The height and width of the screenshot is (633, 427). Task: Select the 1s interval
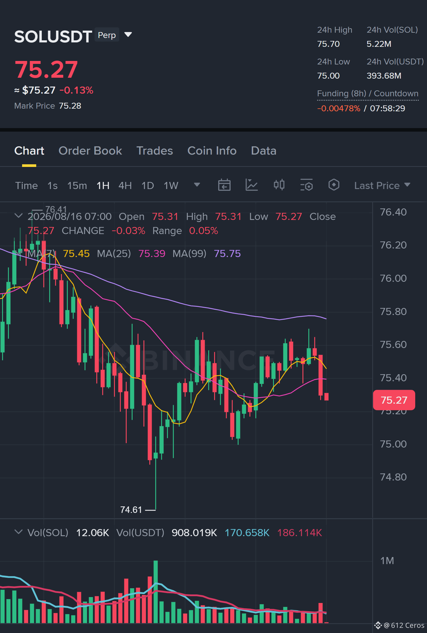(x=52, y=186)
